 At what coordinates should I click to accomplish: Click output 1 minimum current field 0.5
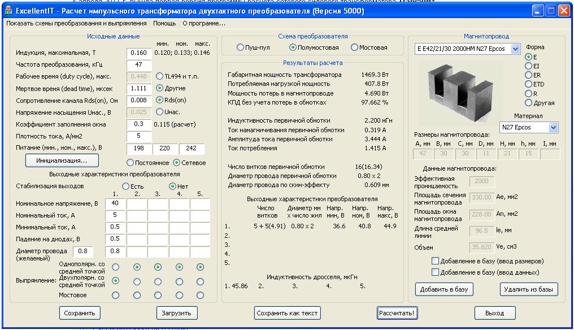pos(115,227)
